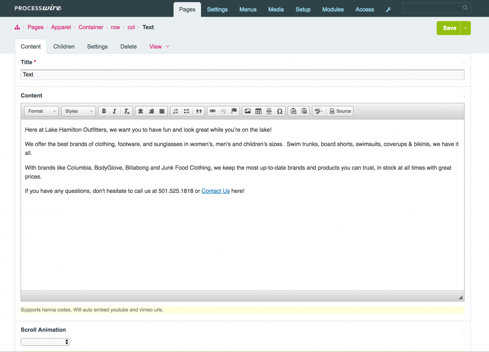Open the spell checker tool
The height and width of the screenshot is (352, 489).
pyautogui.click(x=317, y=111)
